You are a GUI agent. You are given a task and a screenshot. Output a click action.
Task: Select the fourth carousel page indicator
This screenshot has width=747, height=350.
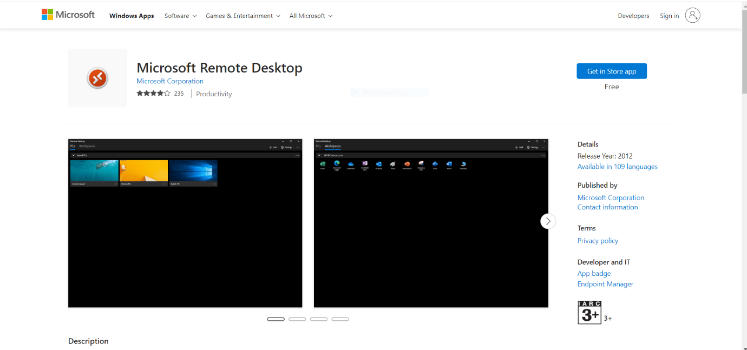[x=340, y=319]
